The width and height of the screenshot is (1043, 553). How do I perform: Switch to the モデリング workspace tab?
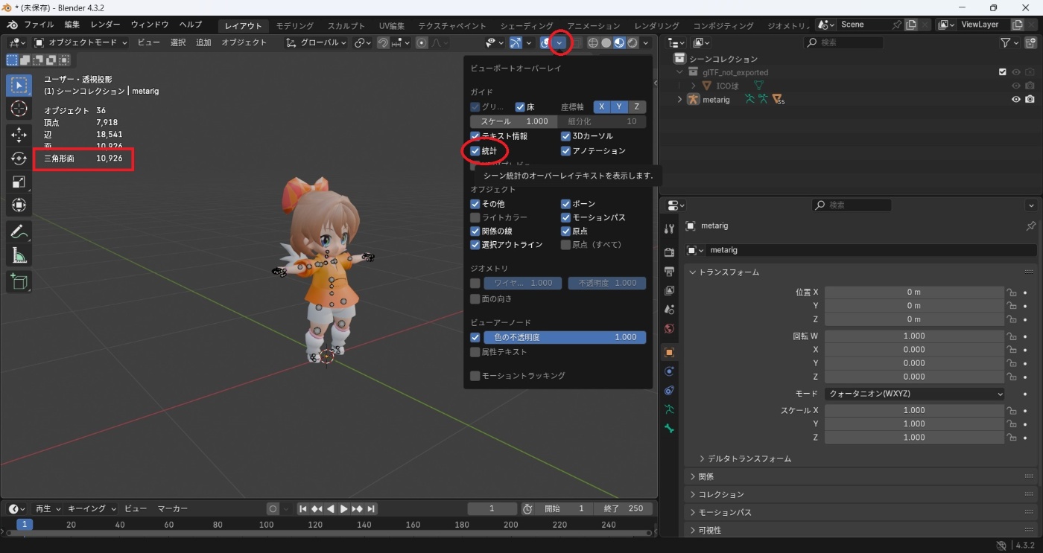295,26
